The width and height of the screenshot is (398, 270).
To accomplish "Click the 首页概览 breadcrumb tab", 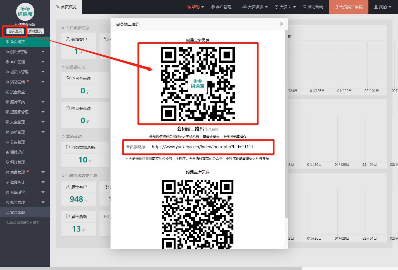I will pyautogui.click(x=66, y=7).
